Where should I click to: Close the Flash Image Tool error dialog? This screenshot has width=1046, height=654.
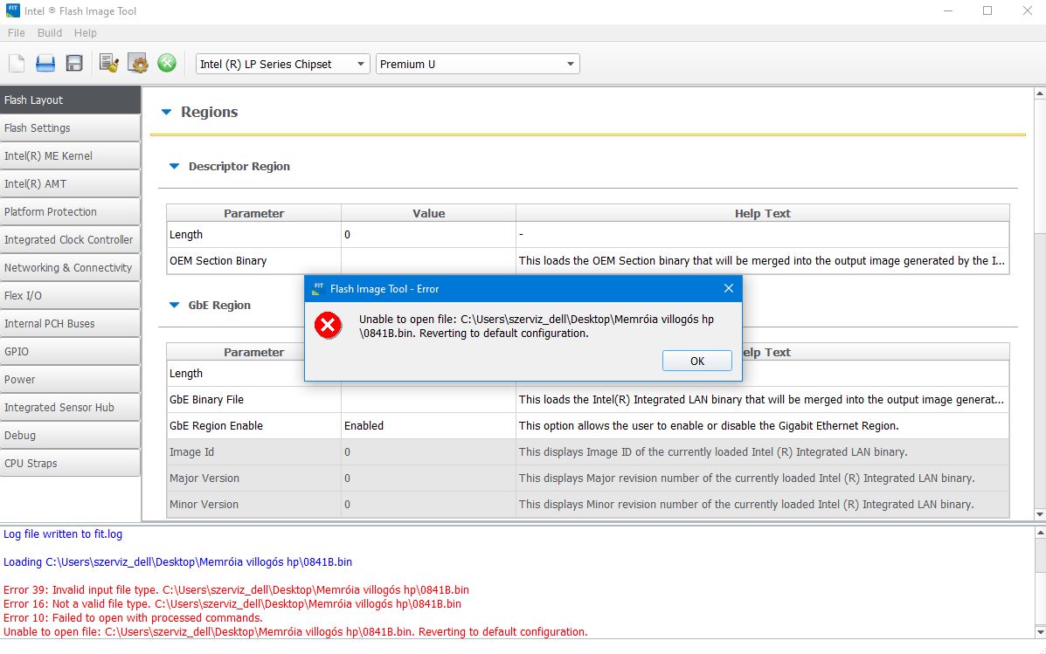click(x=729, y=288)
